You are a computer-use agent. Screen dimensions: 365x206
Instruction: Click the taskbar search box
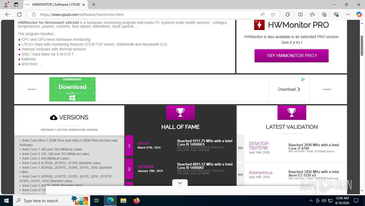pos(51,201)
